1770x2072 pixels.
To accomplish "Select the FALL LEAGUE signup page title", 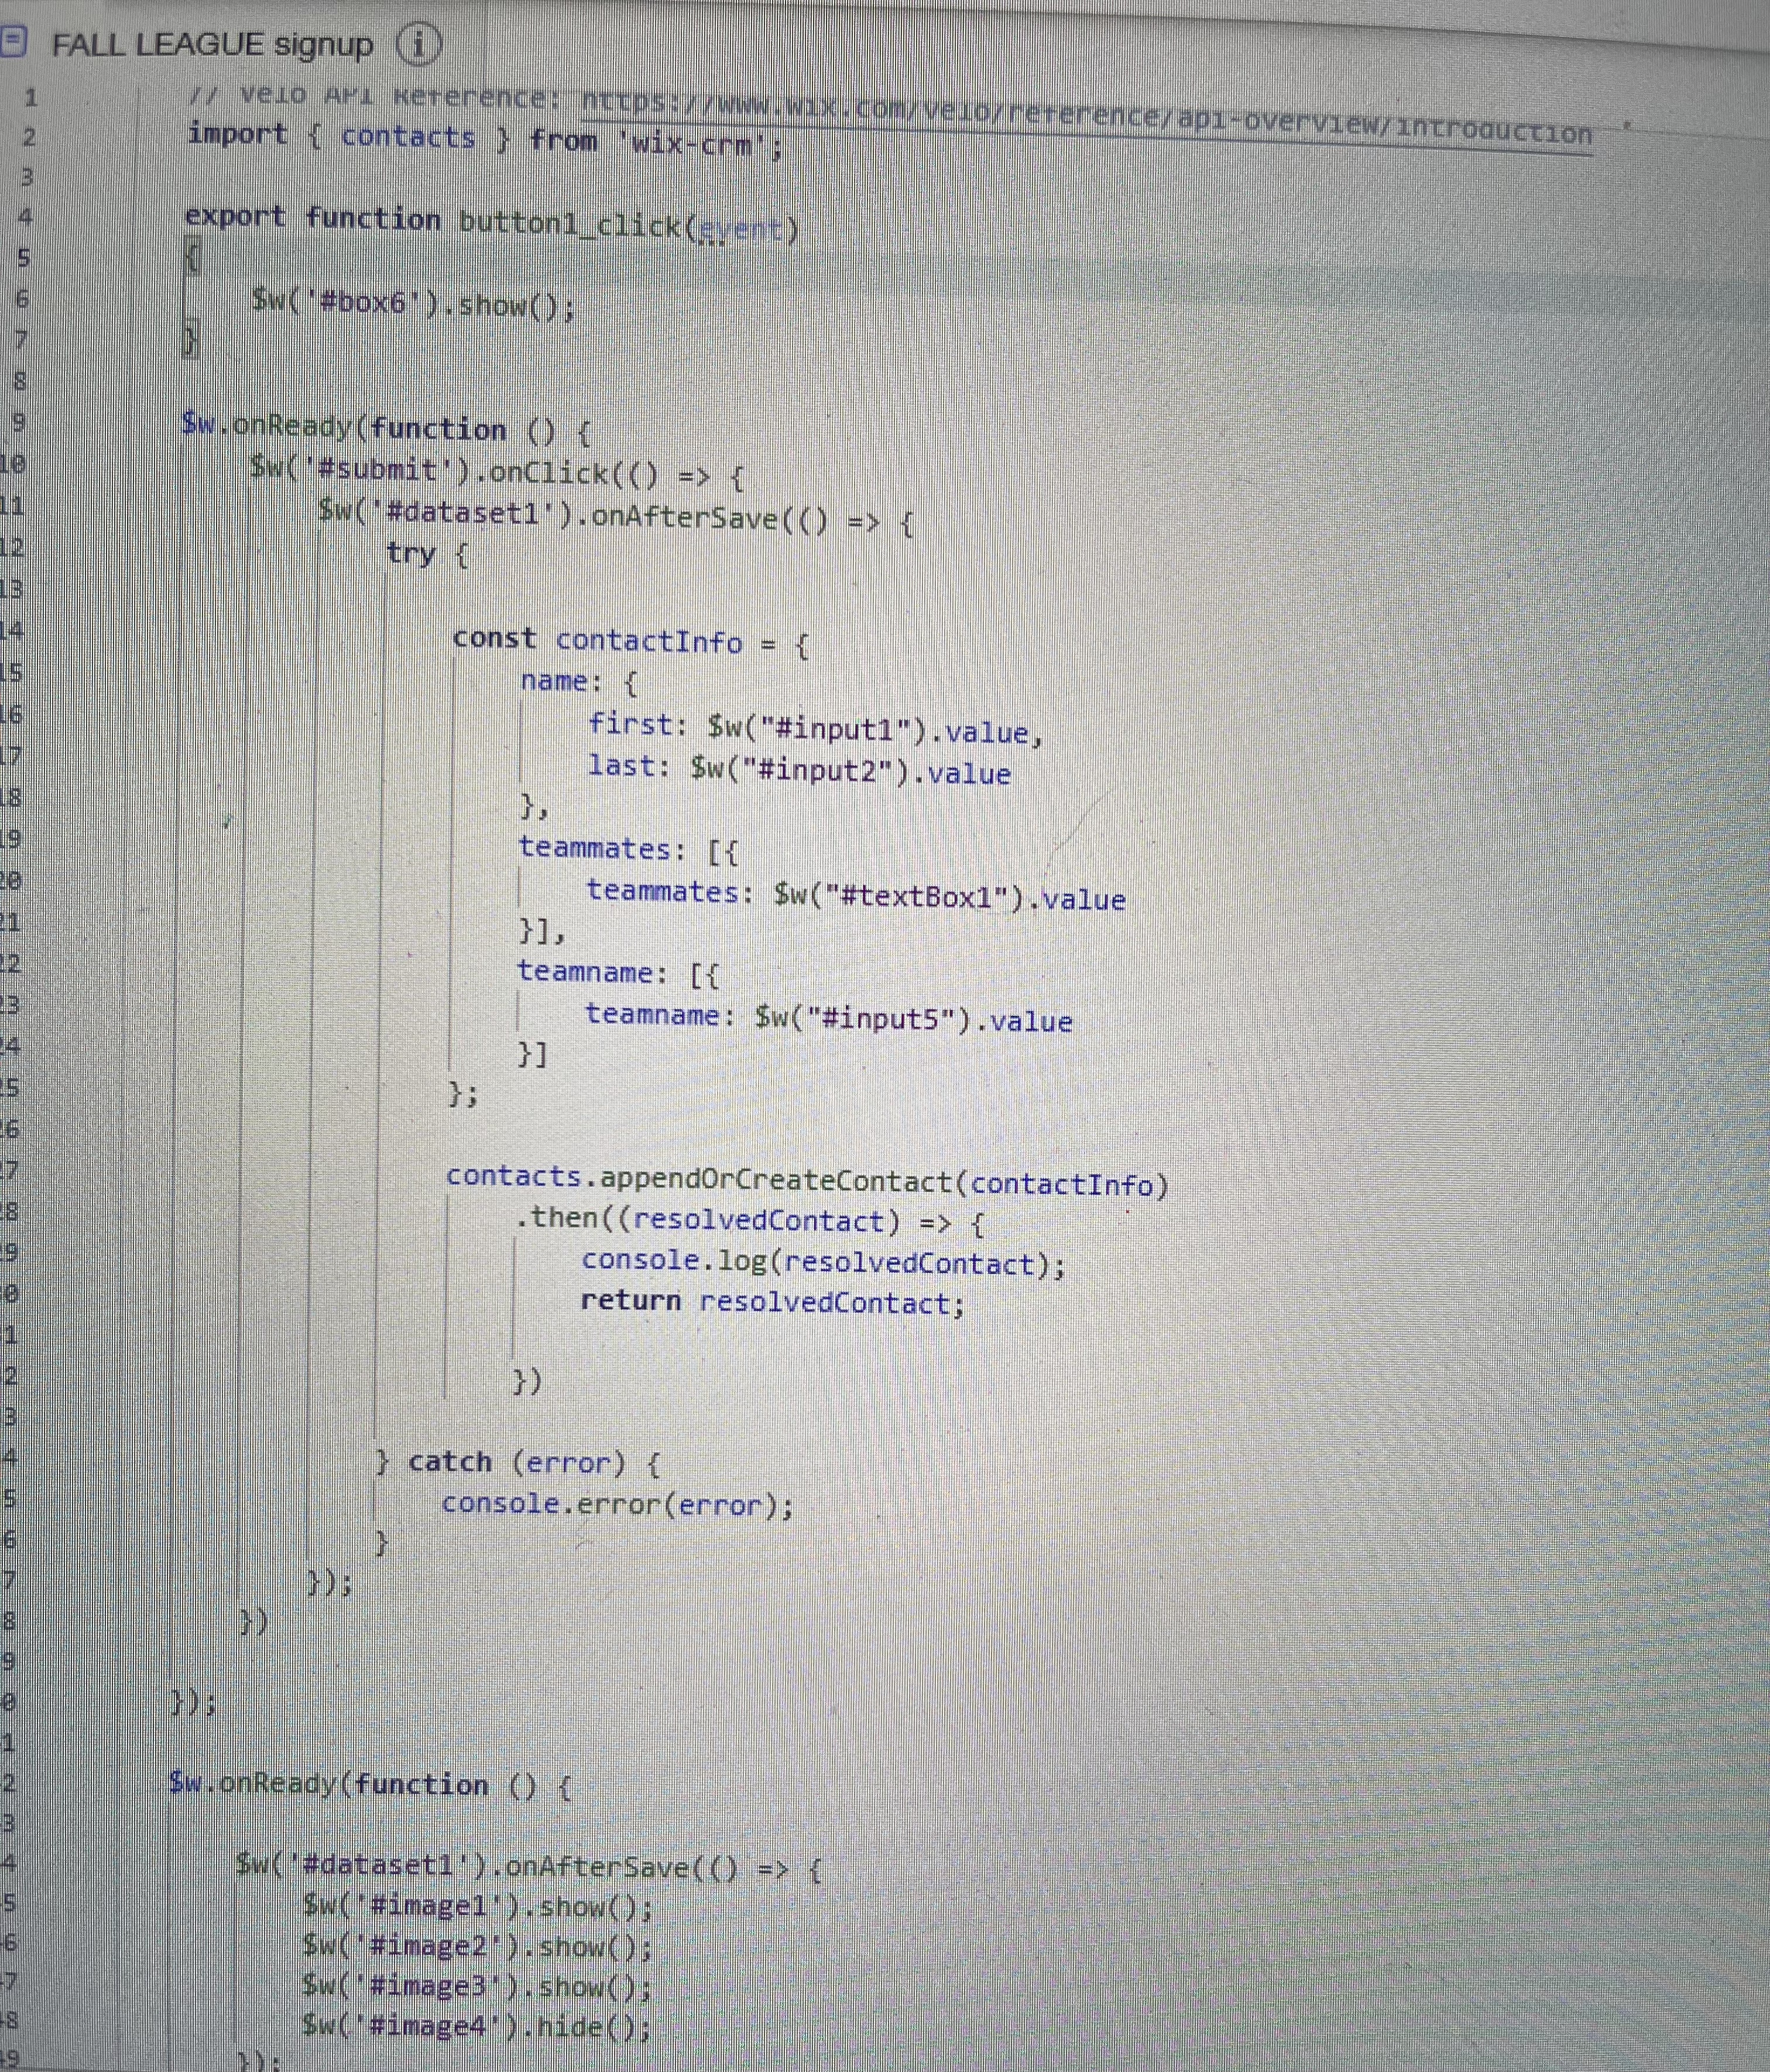I will [x=212, y=45].
